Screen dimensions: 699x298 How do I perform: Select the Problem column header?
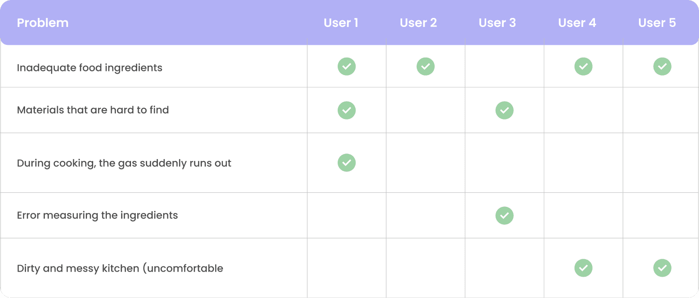(43, 23)
